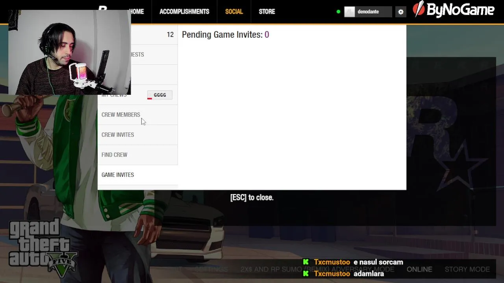Open CREW MEMBERS in the sidebar
The height and width of the screenshot is (283, 504).
tap(138, 115)
